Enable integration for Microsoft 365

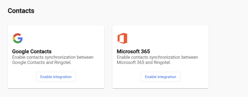160,77
